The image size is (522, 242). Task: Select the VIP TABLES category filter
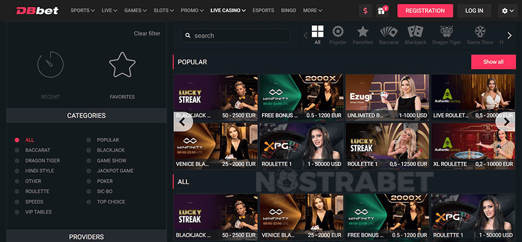[38, 212]
